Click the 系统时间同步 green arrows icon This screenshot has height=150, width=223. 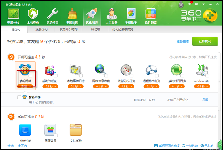click(x=177, y=70)
